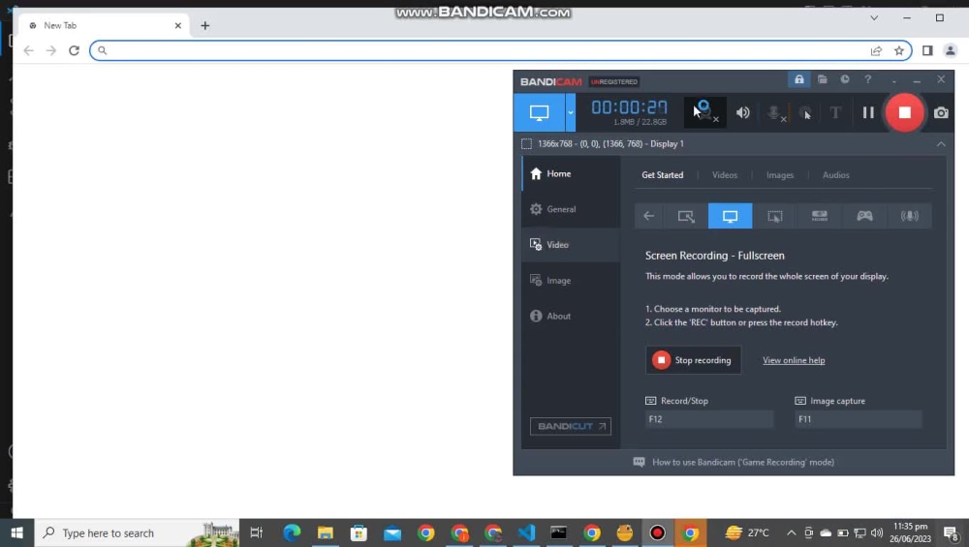Select fullscreen mode in the mode selector row
The image size is (969, 547).
pyautogui.click(x=730, y=216)
